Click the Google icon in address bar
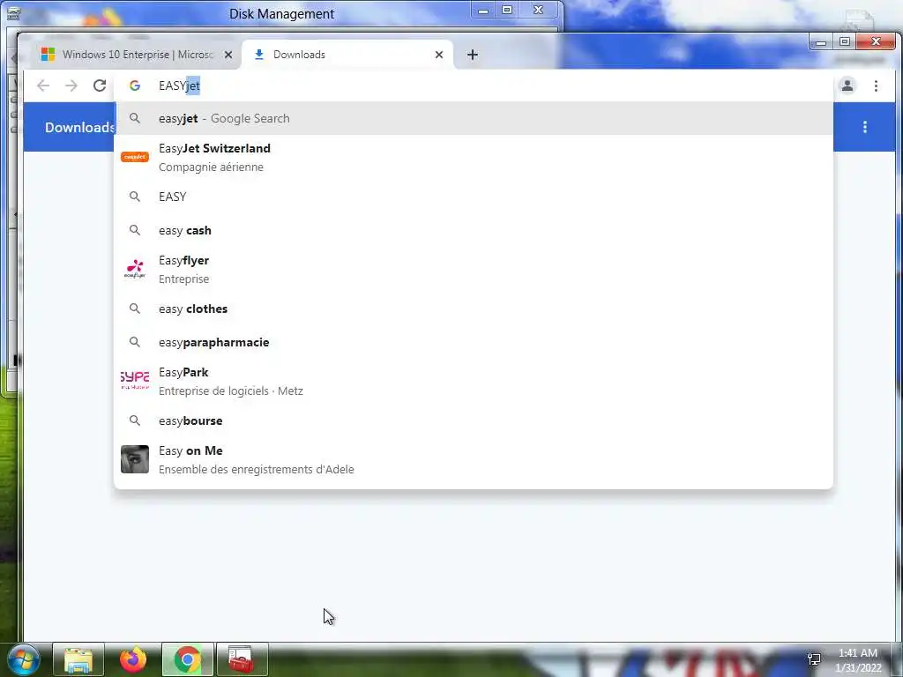The image size is (903, 677). click(x=135, y=86)
